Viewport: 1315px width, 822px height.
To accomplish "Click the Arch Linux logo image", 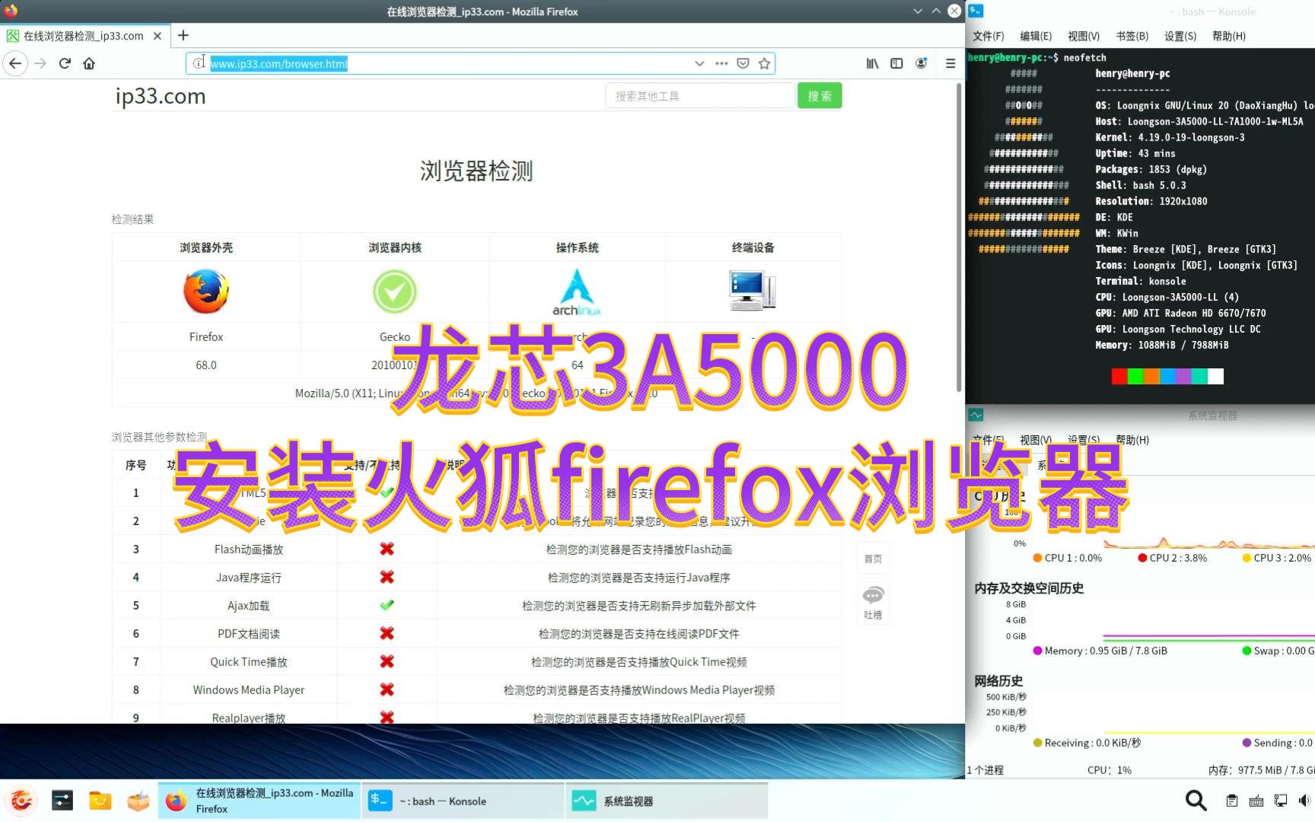I will [577, 292].
